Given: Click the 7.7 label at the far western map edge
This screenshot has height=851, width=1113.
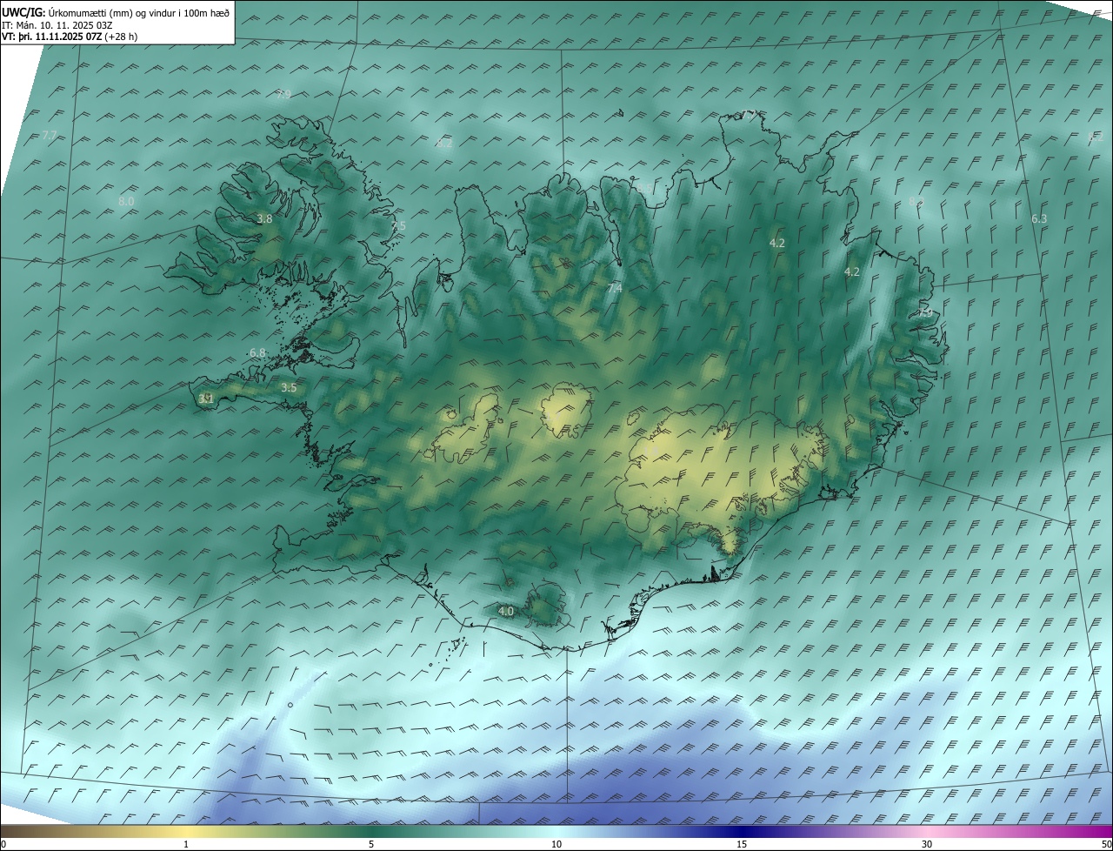Looking at the screenshot, I should pos(50,136).
